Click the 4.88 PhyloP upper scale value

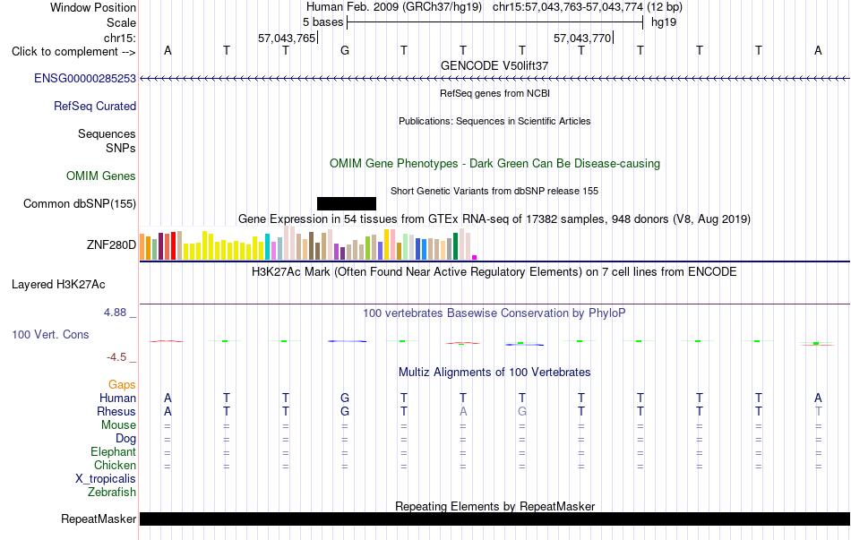[115, 313]
